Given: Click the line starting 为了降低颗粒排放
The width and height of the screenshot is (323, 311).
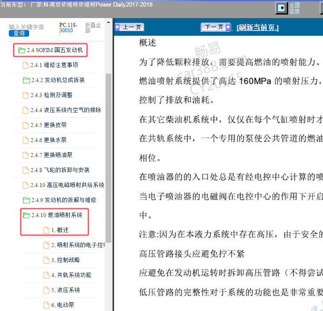Looking at the screenshot, I should (x=230, y=62).
